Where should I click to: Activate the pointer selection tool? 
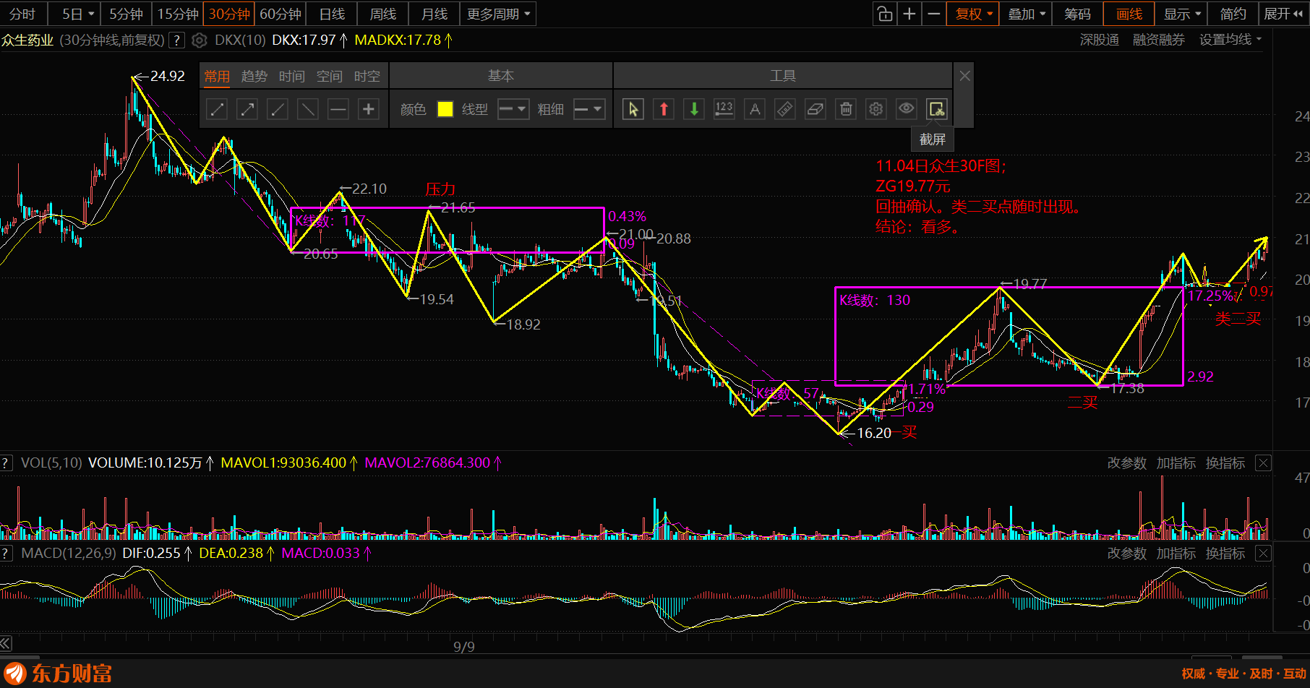click(633, 109)
